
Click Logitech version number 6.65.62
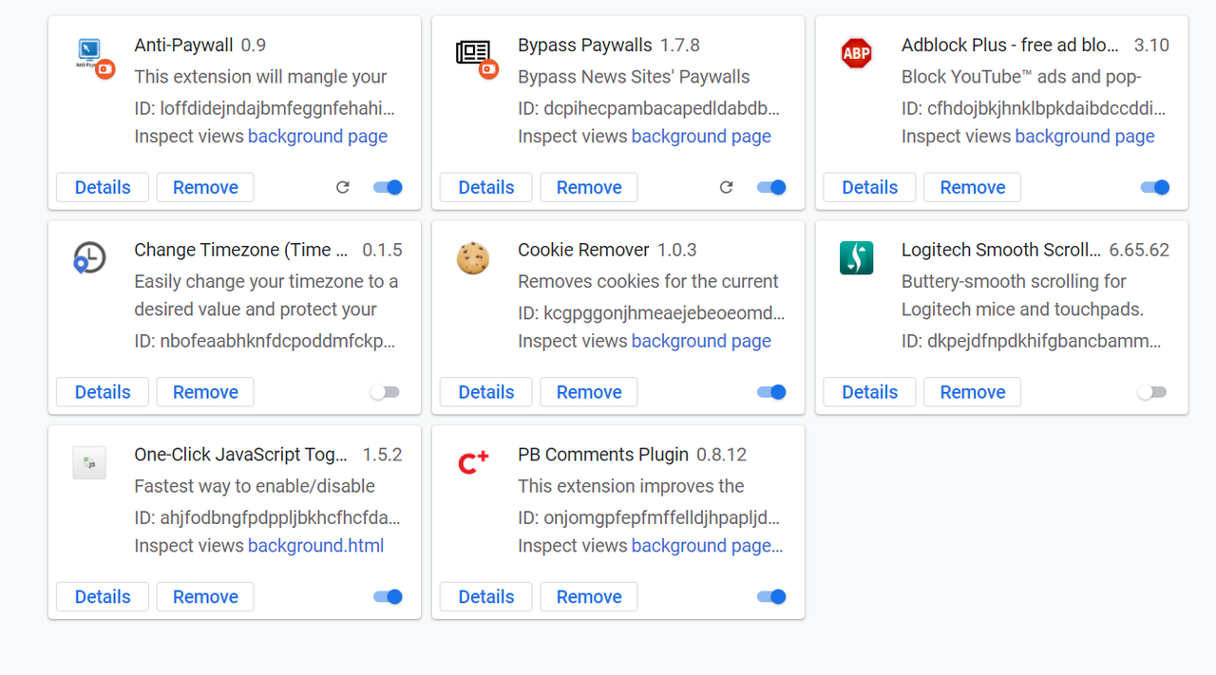click(1139, 250)
